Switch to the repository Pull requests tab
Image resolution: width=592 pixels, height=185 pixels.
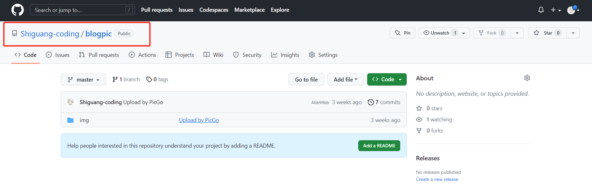coord(99,55)
